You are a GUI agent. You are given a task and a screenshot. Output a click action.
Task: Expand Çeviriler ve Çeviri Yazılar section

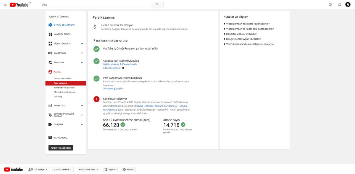tap(82, 115)
